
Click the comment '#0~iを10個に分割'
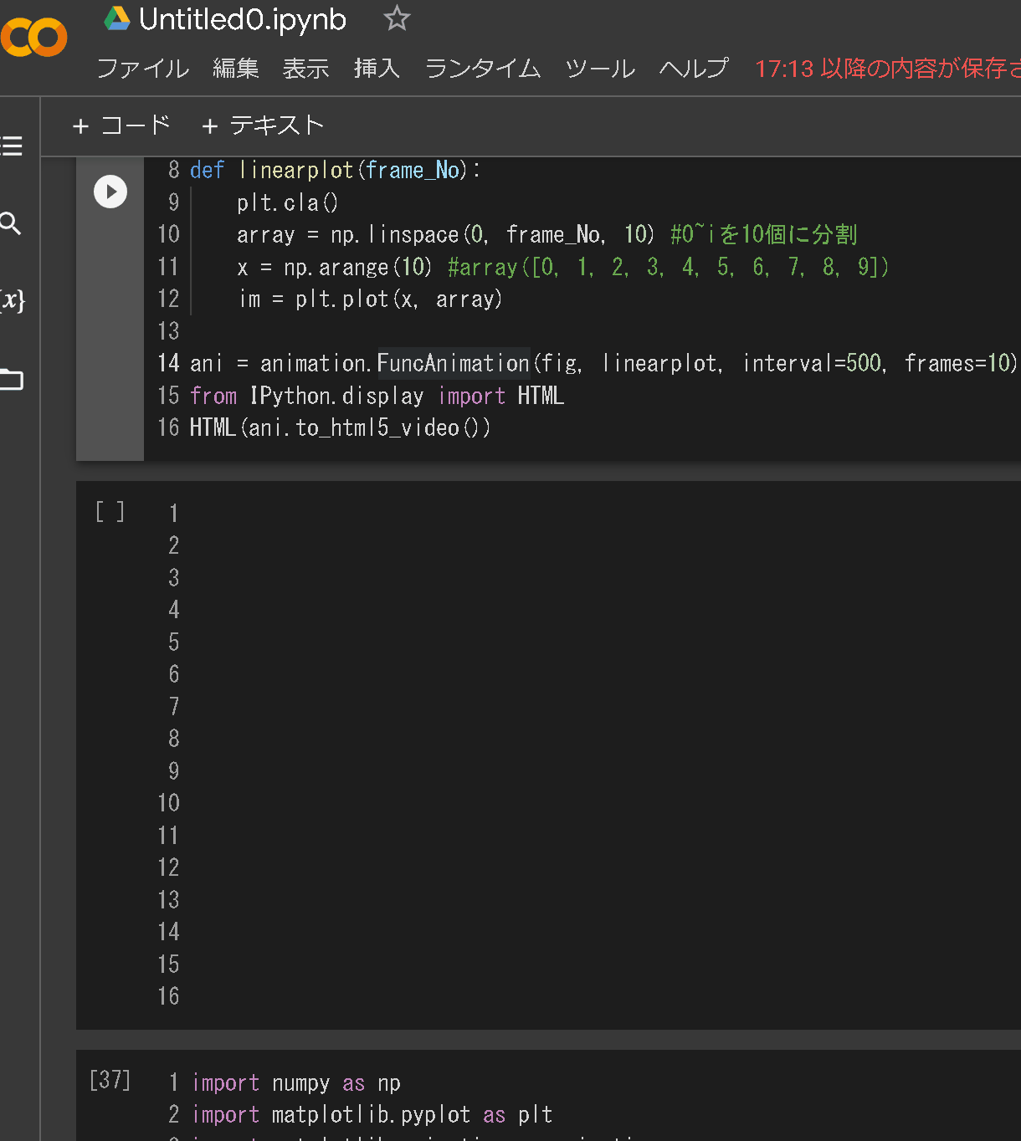pos(763,234)
